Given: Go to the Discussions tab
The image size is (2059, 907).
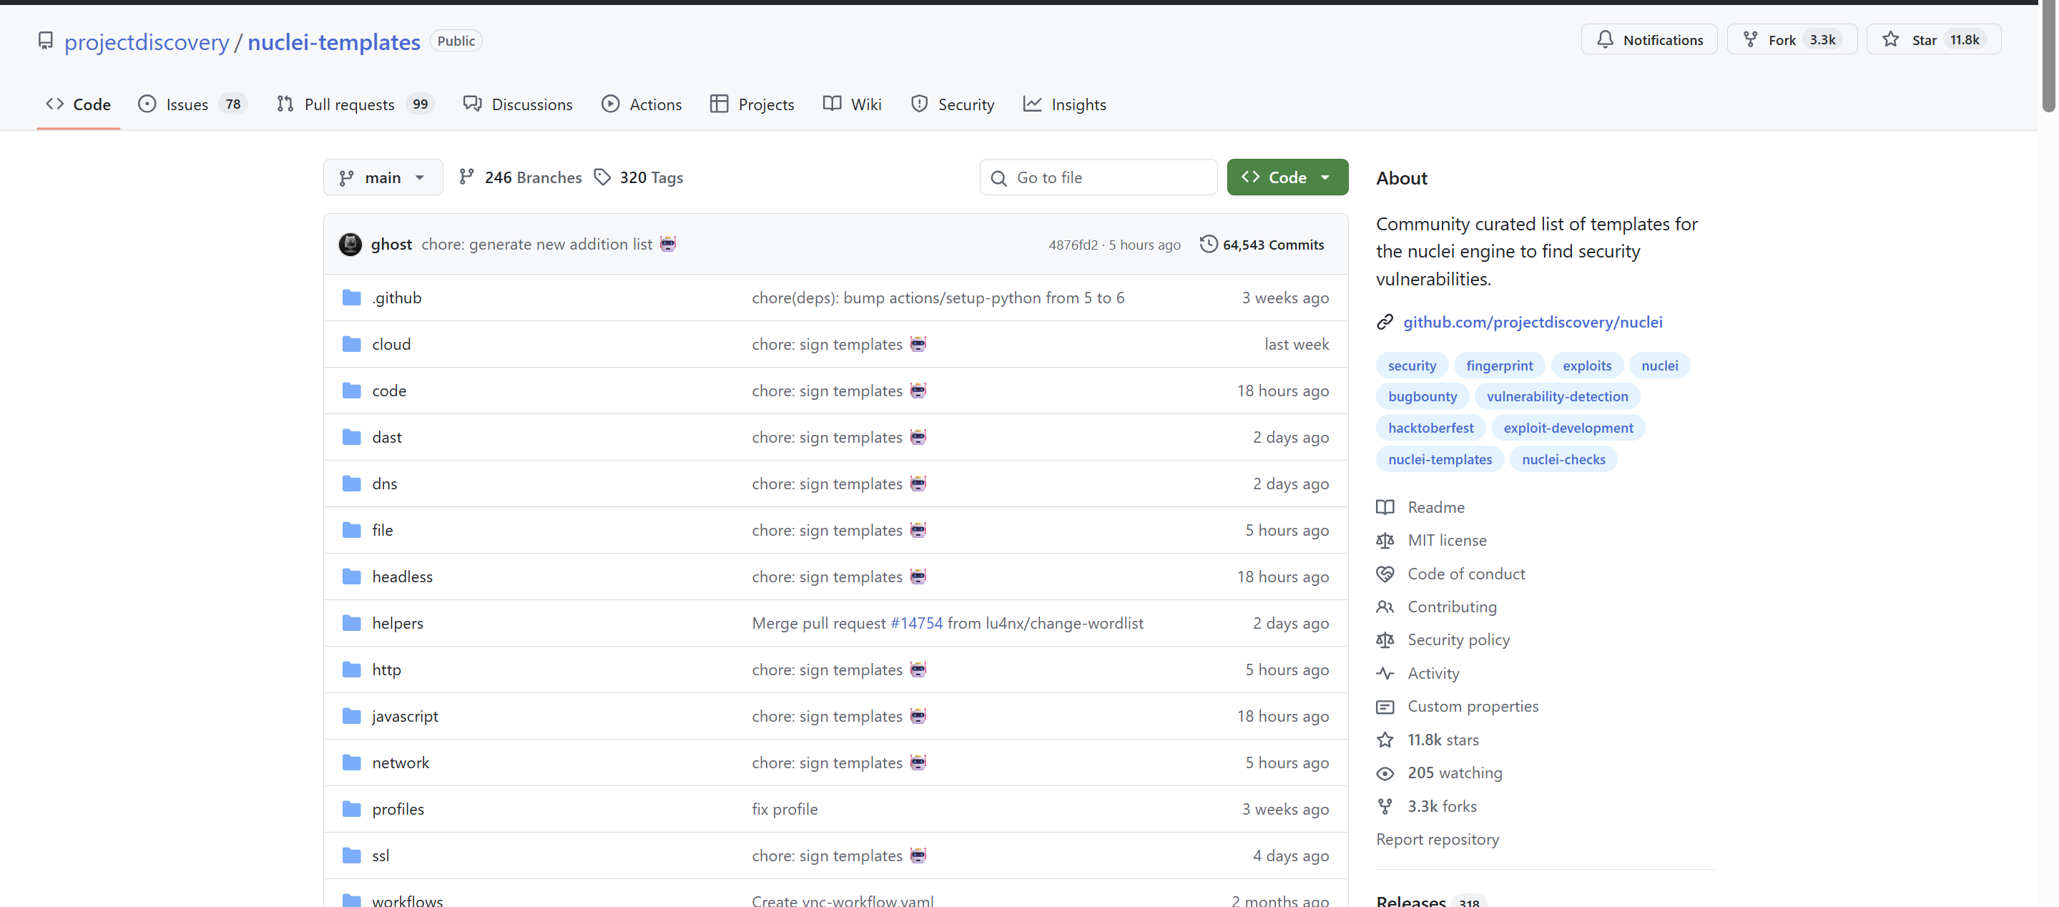Looking at the screenshot, I should (518, 104).
